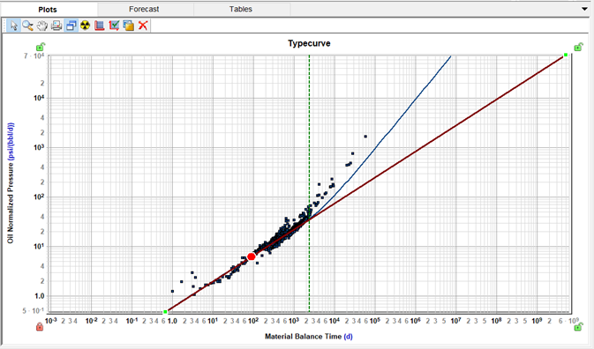Click the green handle at line's upper end
The width and height of the screenshot is (594, 349).
tap(566, 56)
